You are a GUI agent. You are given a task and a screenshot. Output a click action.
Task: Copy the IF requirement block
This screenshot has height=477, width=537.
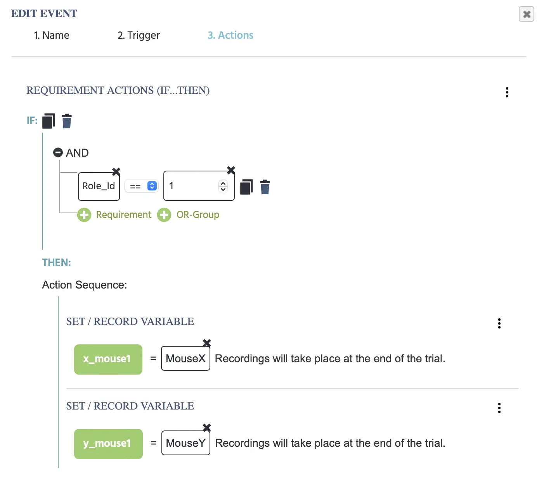(x=49, y=121)
